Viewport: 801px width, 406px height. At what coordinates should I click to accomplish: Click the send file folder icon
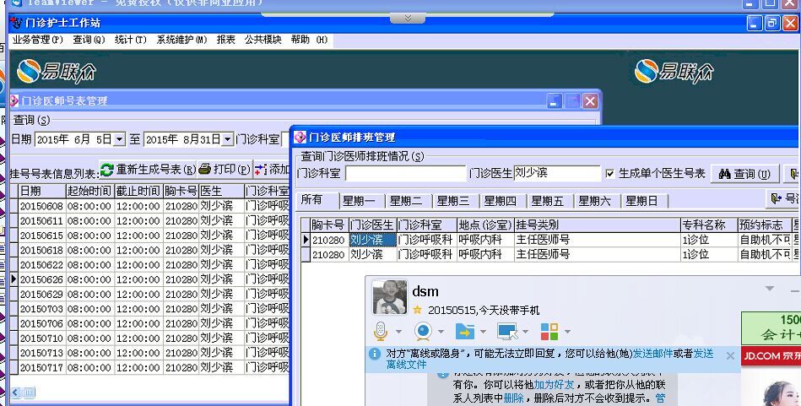click(464, 332)
